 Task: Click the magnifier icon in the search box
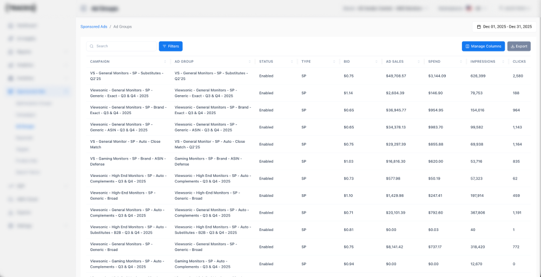tap(92, 46)
